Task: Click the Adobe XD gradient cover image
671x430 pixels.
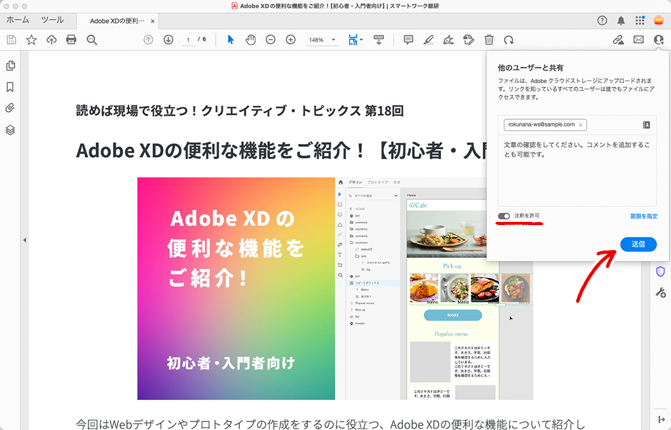Action: (236, 289)
